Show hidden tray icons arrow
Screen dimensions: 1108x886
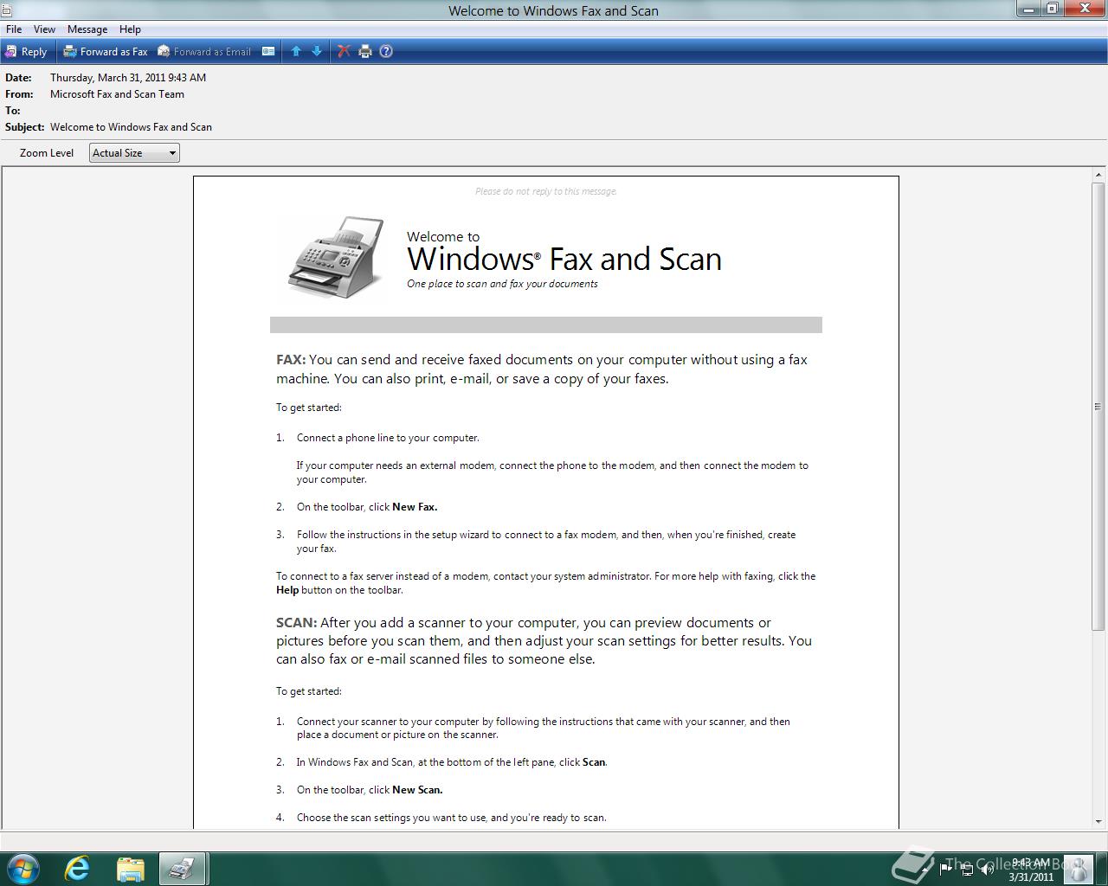925,870
